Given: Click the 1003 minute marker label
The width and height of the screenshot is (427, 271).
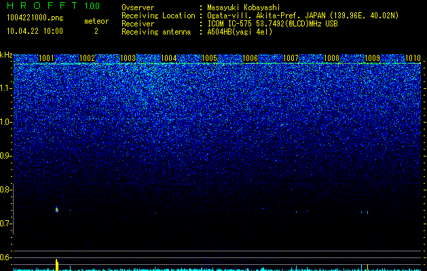Looking at the screenshot, I should 128,58.
